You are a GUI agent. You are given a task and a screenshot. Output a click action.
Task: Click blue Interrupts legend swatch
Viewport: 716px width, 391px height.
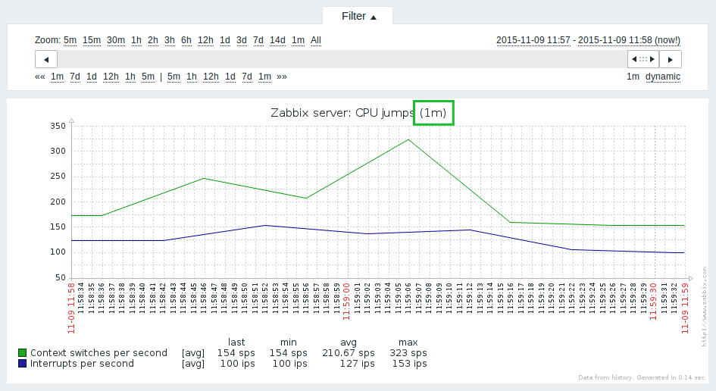(22, 364)
